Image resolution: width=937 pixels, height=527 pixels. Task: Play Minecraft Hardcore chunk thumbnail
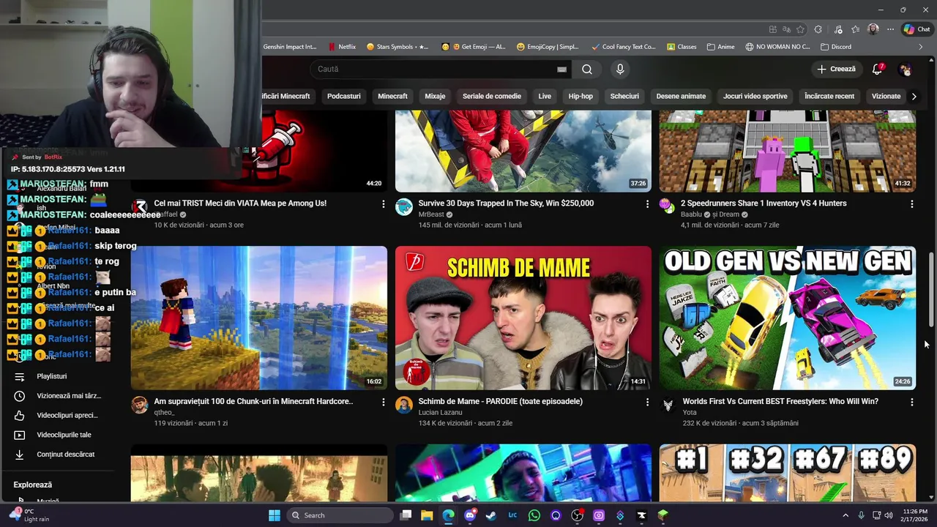coord(259,318)
